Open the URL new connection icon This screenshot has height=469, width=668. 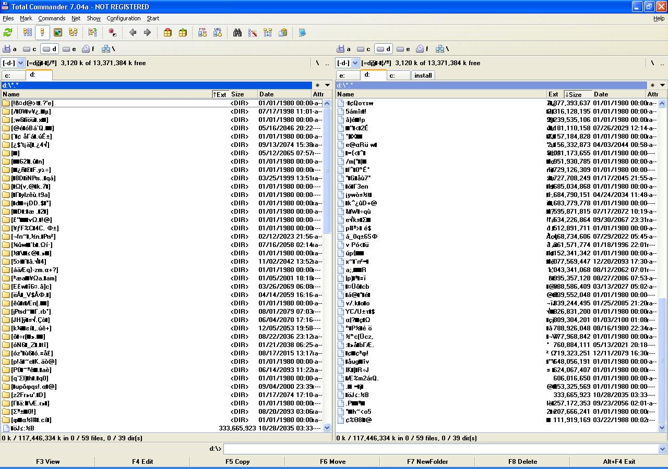point(218,32)
